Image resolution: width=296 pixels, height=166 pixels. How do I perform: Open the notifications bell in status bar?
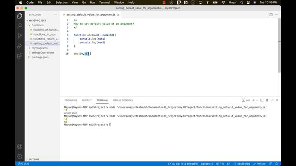click(277, 164)
